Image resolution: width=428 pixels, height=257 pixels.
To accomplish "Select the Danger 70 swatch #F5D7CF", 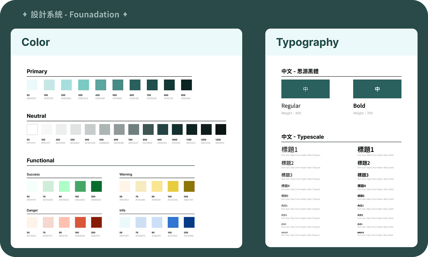I will point(48,222).
